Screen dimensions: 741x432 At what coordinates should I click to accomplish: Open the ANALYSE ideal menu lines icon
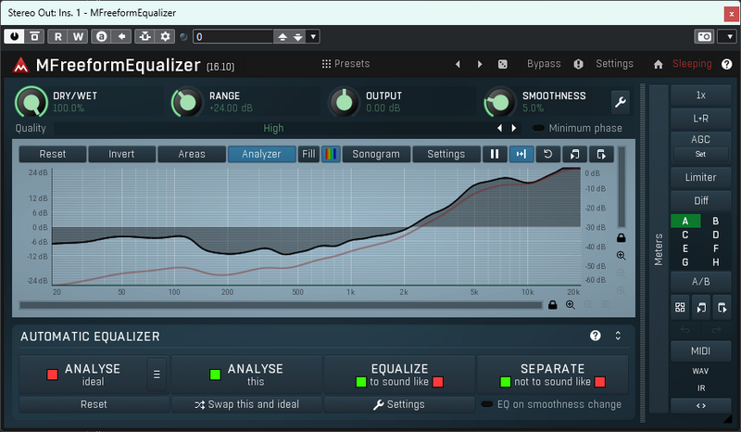(157, 375)
